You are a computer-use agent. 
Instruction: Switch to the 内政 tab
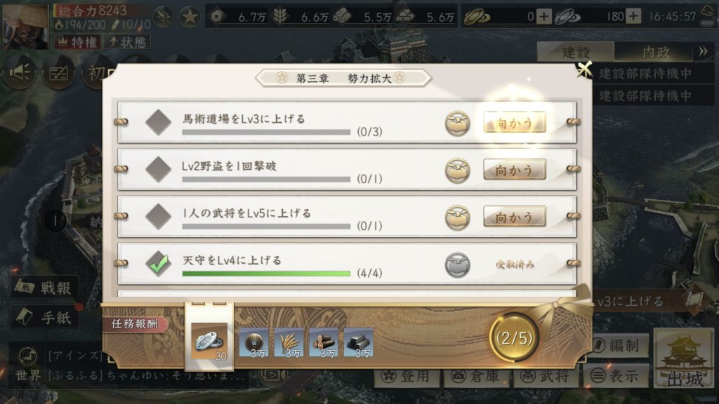(656, 52)
